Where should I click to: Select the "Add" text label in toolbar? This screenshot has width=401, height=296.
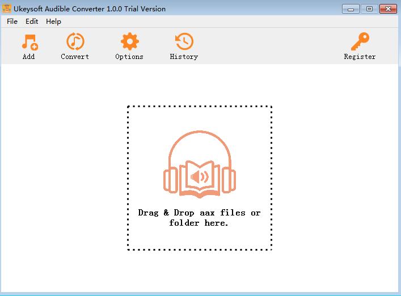coord(28,57)
